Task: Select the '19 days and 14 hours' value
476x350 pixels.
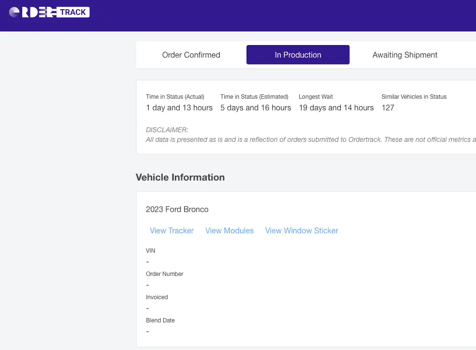Action: [x=336, y=107]
